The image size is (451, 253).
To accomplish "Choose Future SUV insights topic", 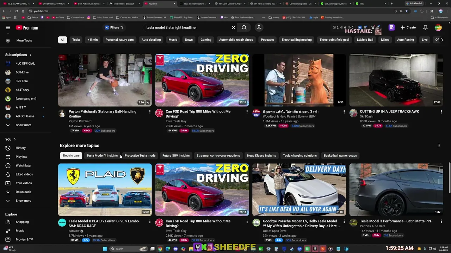I will coord(176,156).
